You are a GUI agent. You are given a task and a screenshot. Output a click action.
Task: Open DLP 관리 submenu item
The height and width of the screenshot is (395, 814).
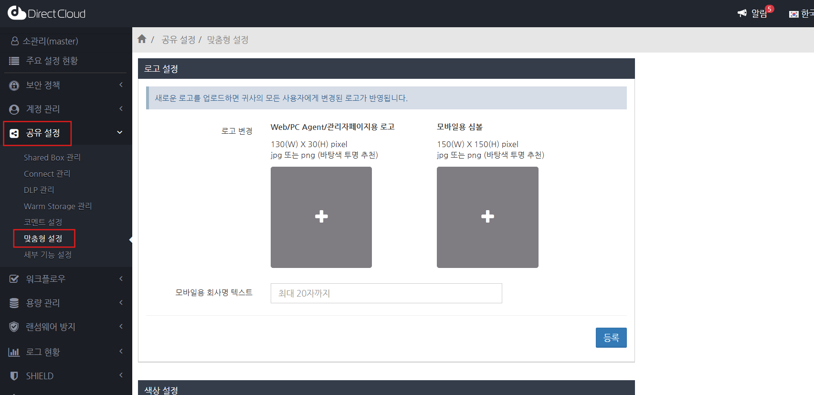(39, 190)
